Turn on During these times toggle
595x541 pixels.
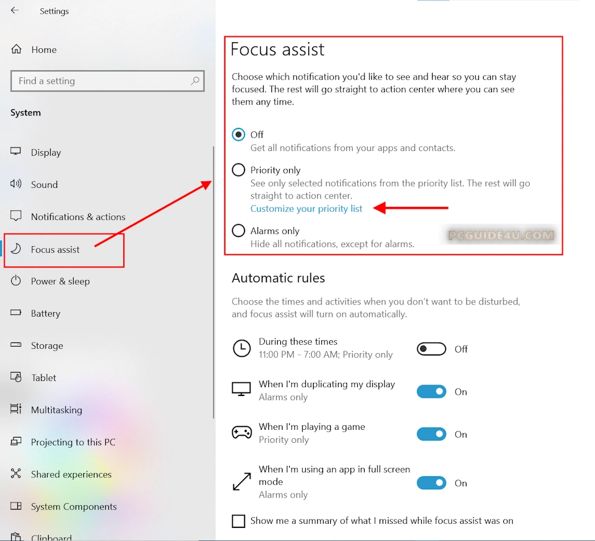pos(431,349)
